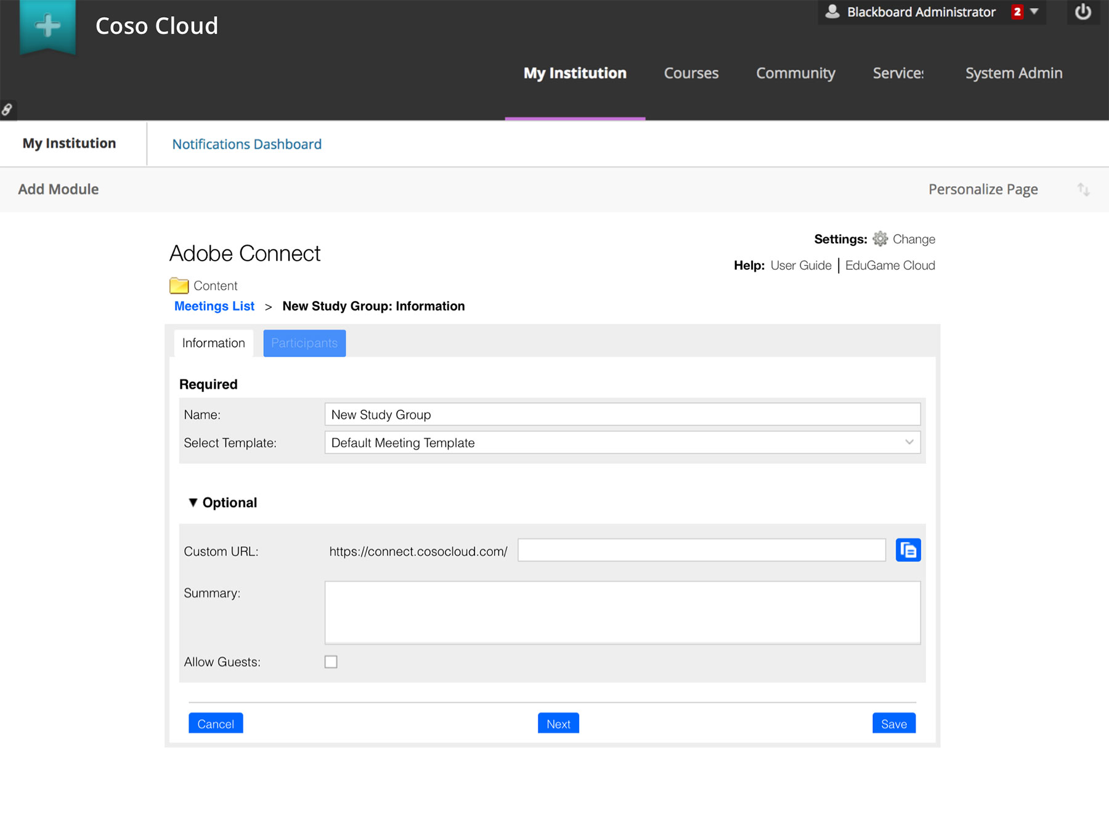Screen dimensions: 1109x820
Task: Open the Notifications Dashboard tab
Action: tap(247, 144)
